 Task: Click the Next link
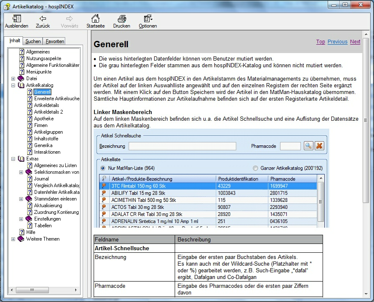[x=355, y=42]
